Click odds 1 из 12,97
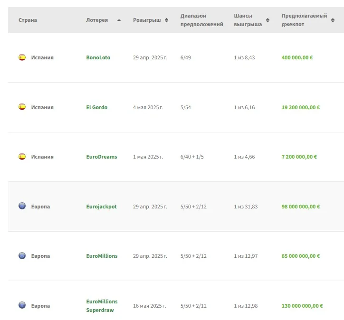 pyautogui.click(x=246, y=256)
